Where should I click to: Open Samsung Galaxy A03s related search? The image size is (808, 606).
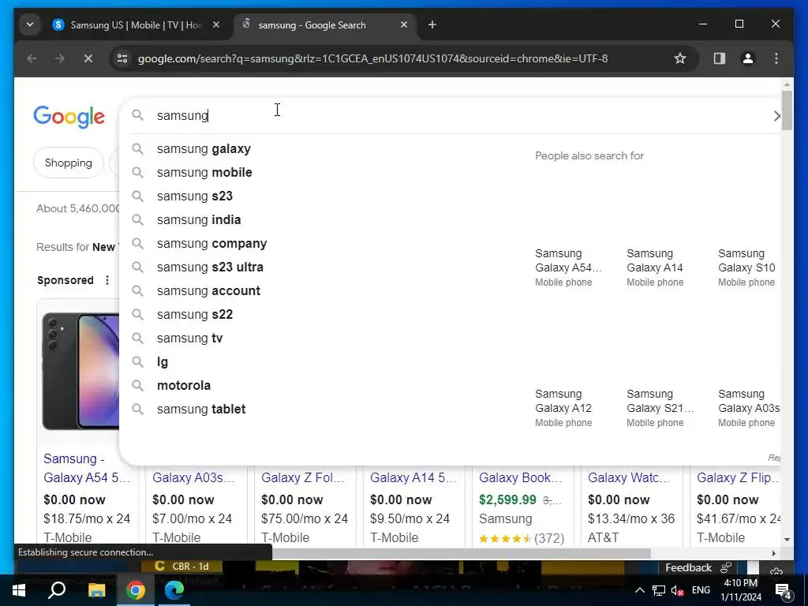(749, 408)
